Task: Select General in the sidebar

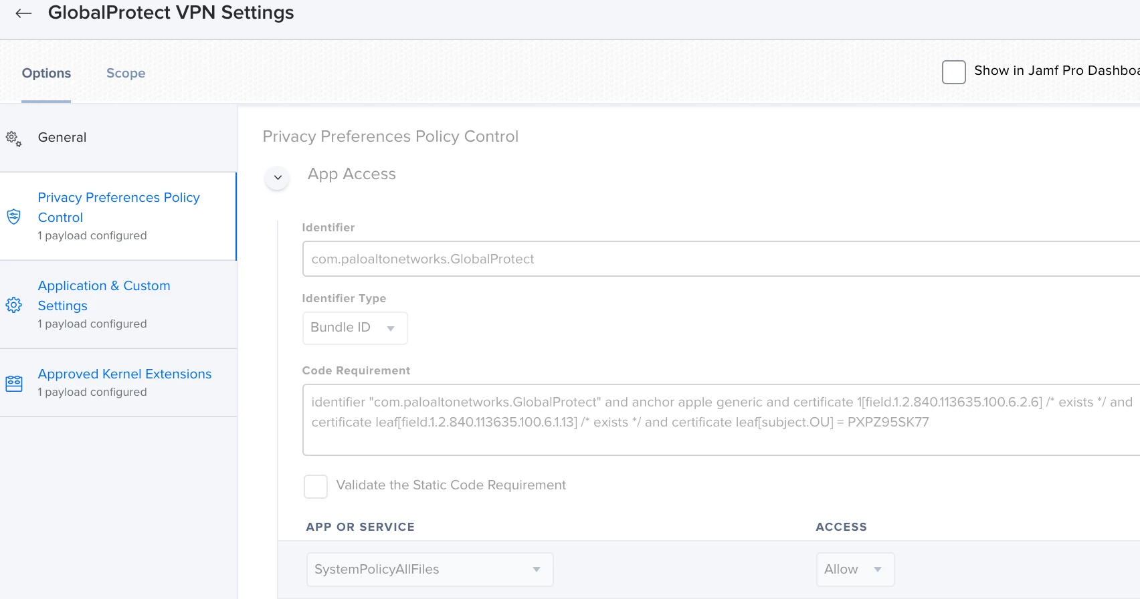Action: 118,138
